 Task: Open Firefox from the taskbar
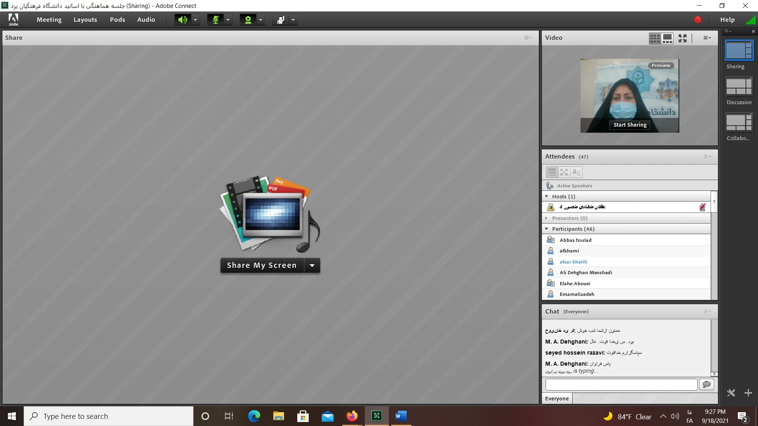(352, 416)
